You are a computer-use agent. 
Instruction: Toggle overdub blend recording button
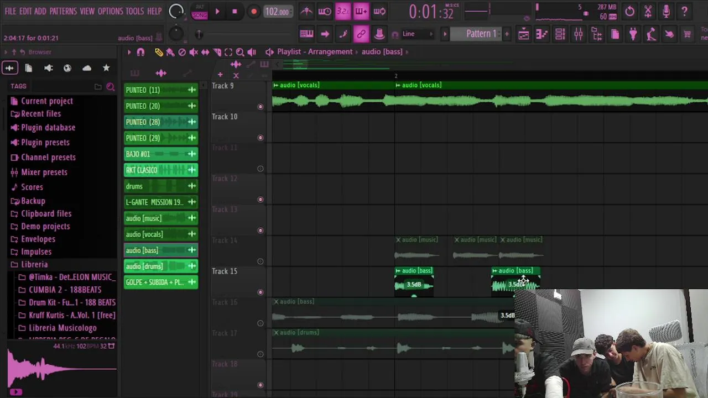(x=361, y=11)
